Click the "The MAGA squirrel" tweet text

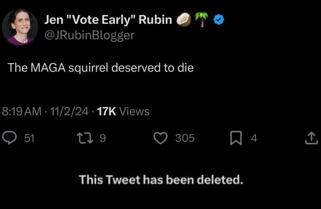point(101,68)
